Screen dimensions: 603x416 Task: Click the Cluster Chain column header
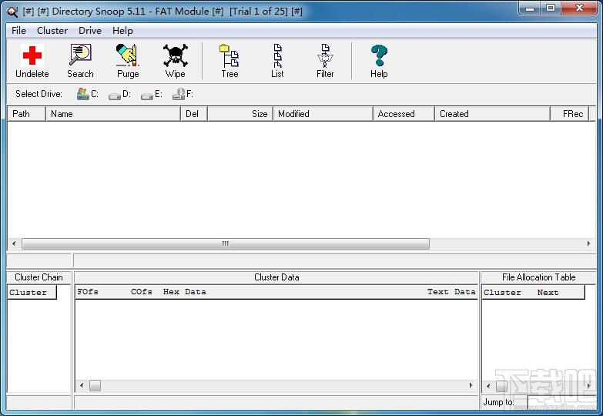[x=32, y=293]
